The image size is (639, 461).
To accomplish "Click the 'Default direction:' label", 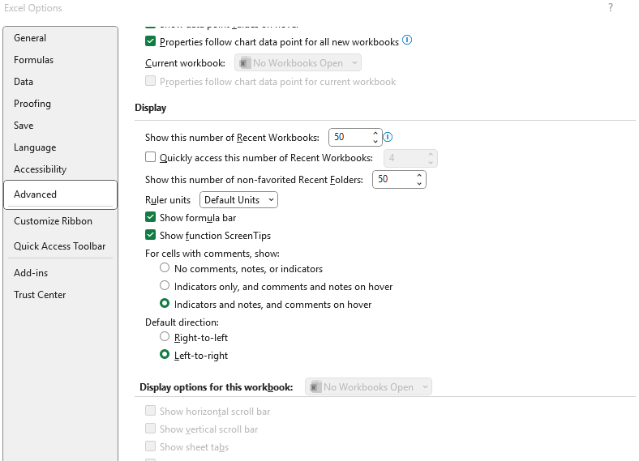I will (182, 322).
